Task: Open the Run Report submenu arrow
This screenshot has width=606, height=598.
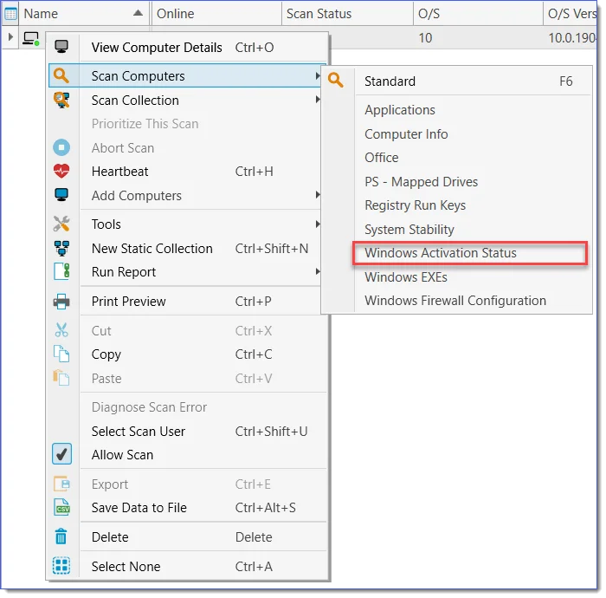Action: (318, 272)
